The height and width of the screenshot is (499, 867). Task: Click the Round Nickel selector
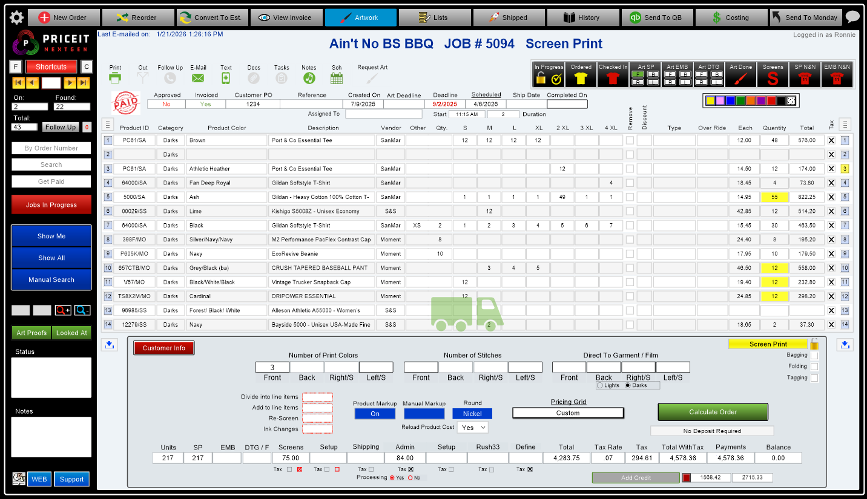pos(472,413)
